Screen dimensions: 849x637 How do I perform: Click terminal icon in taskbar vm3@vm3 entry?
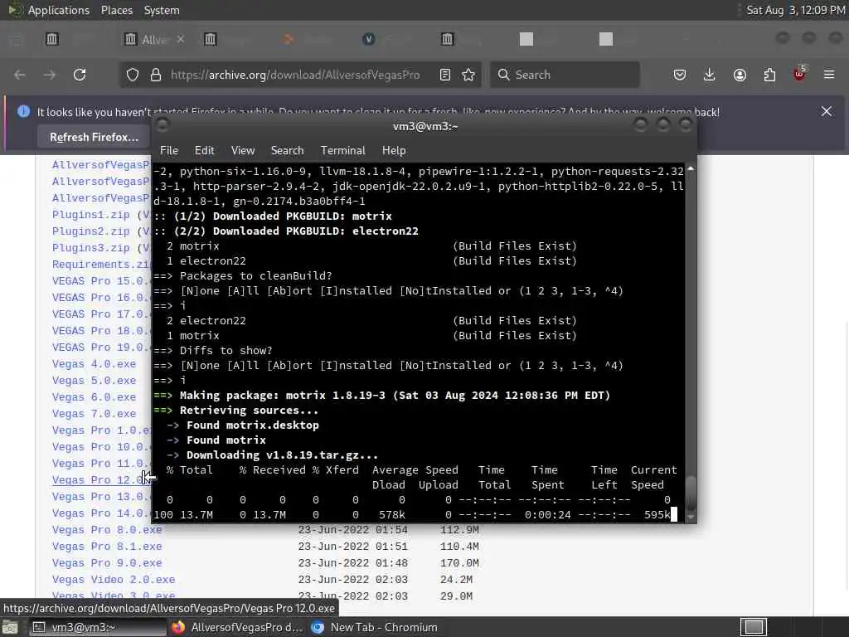tap(38, 627)
